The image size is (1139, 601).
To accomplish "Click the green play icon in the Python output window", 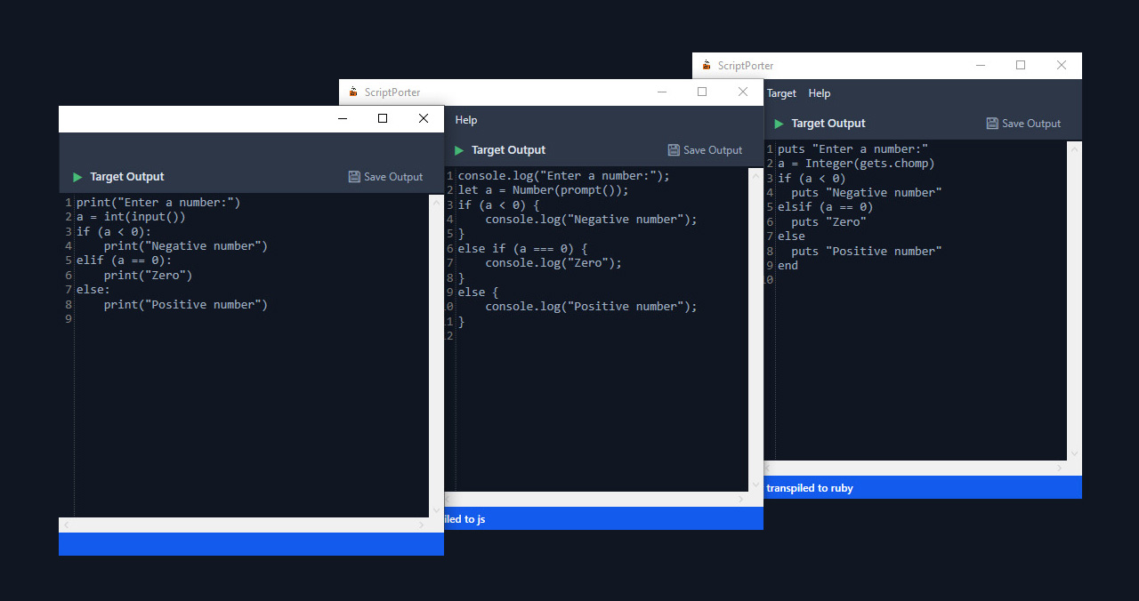I will pos(77,177).
